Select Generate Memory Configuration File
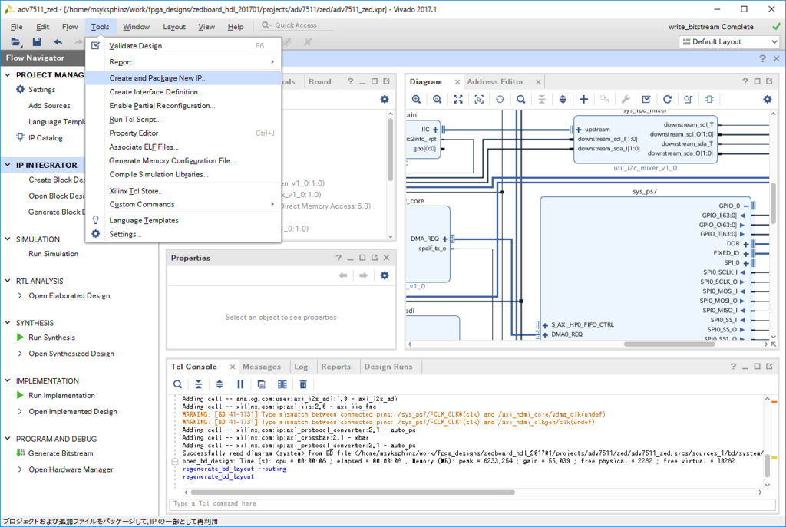This screenshot has width=786, height=527. tap(183, 161)
